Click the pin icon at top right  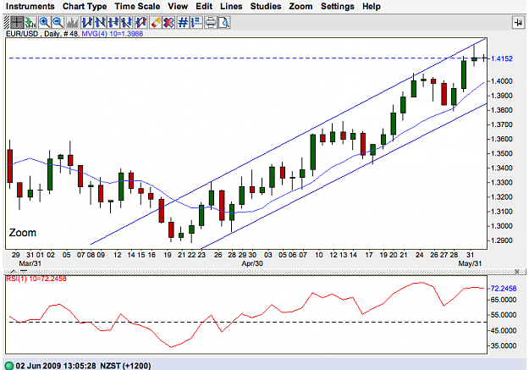click(x=518, y=23)
